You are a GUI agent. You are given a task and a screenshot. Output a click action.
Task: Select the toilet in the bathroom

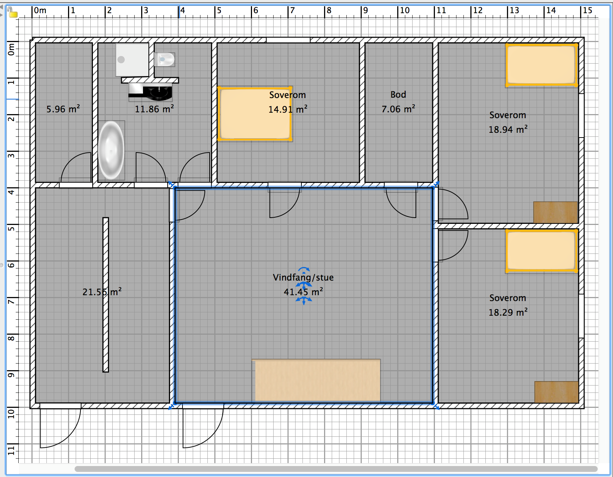click(x=165, y=59)
